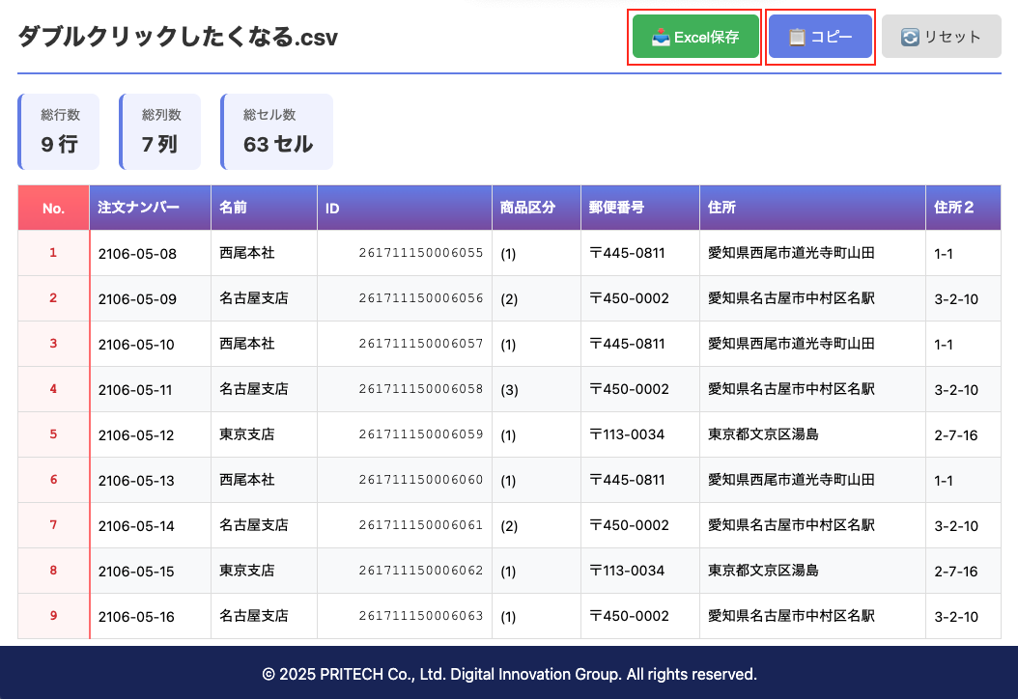Click the 総行数 summary card
Image resolution: width=1018 pixels, height=699 pixels.
(59, 132)
